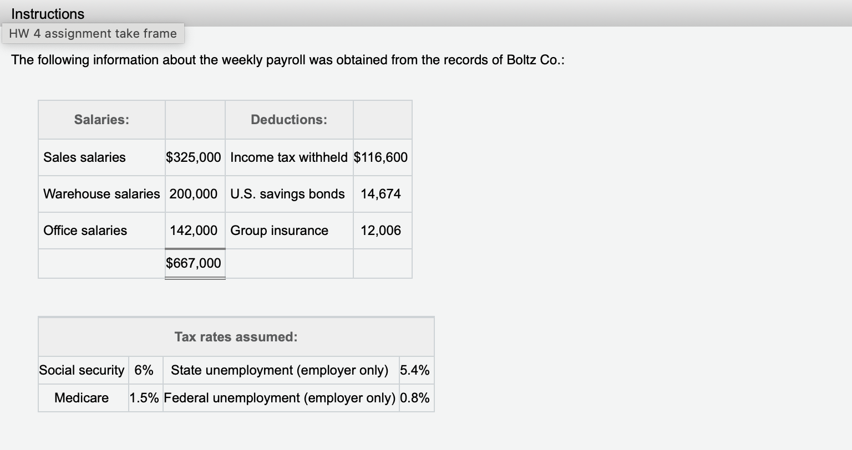Screen dimensions: 852x450
Task: Switch to the Instructions tab
Action: click(47, 13)
